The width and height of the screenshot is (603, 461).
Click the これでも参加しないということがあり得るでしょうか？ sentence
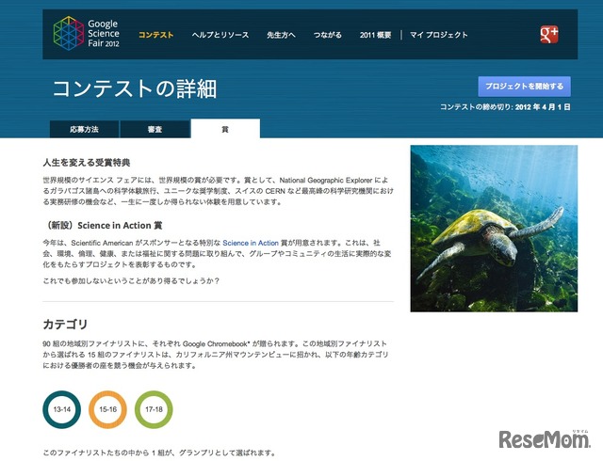[131, 281]
